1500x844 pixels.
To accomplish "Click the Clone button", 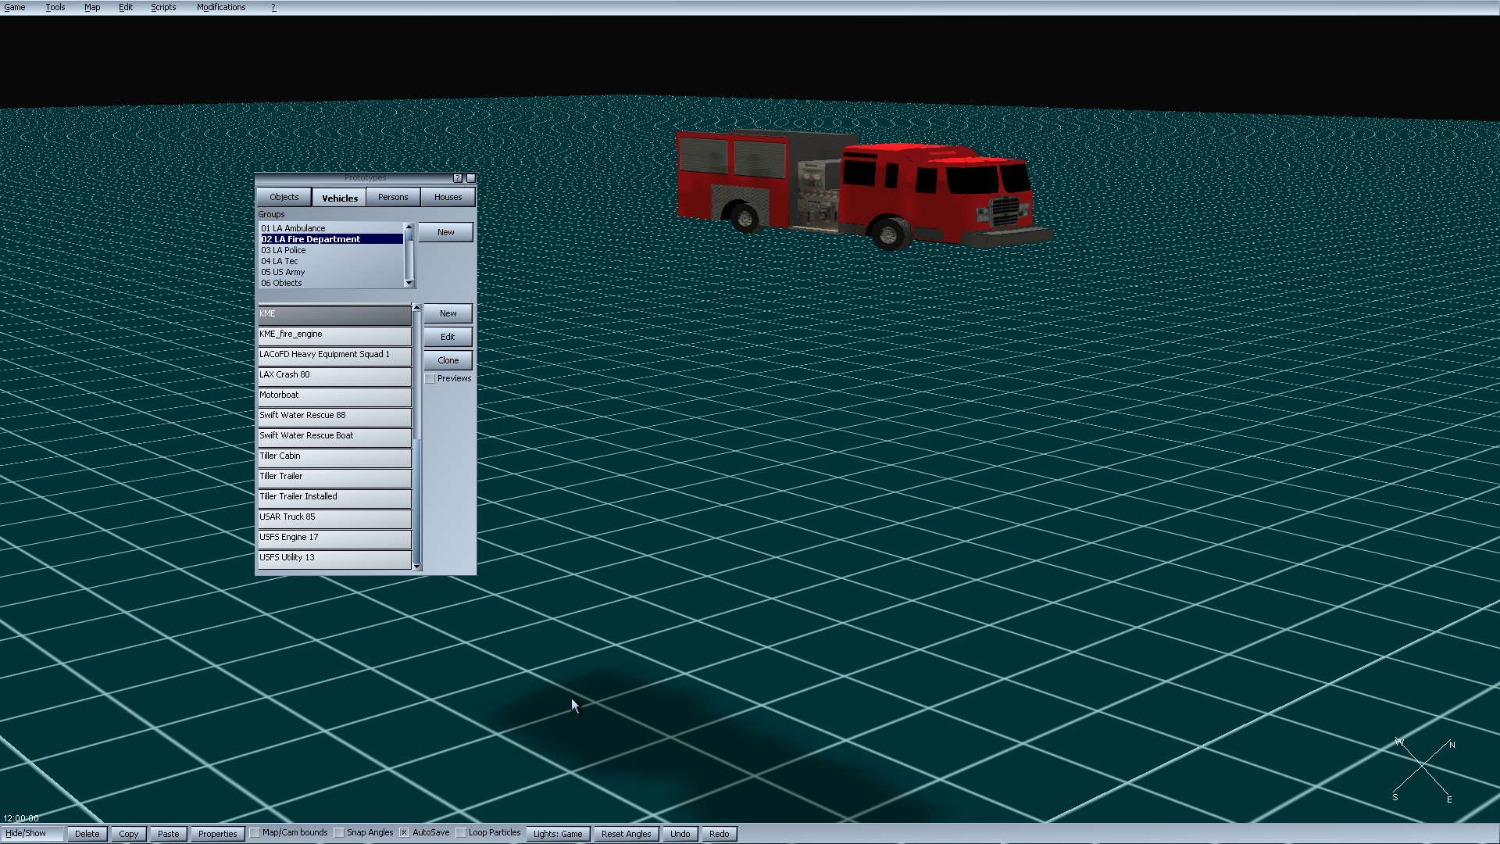I will 448,360.
